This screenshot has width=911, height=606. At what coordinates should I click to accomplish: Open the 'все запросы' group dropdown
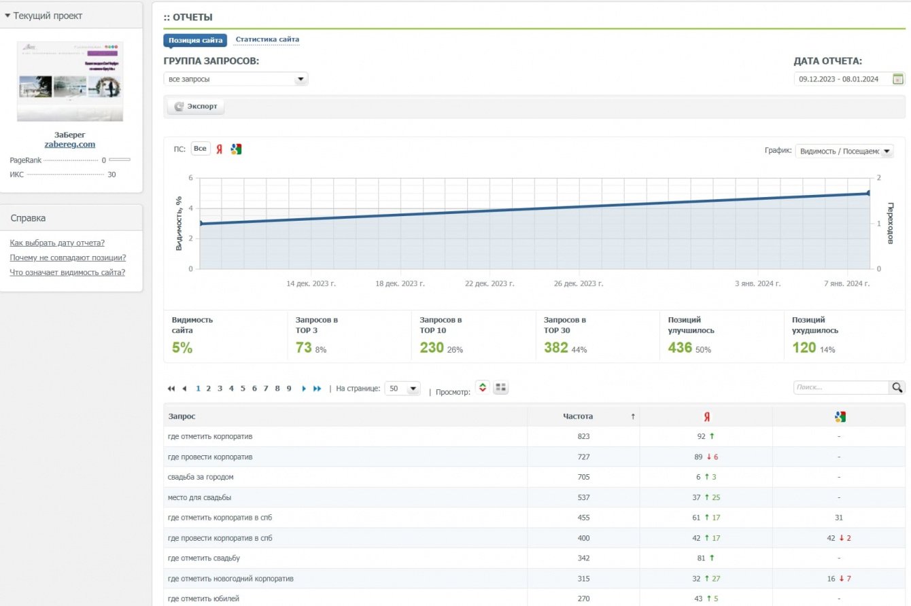coord(236,79)
